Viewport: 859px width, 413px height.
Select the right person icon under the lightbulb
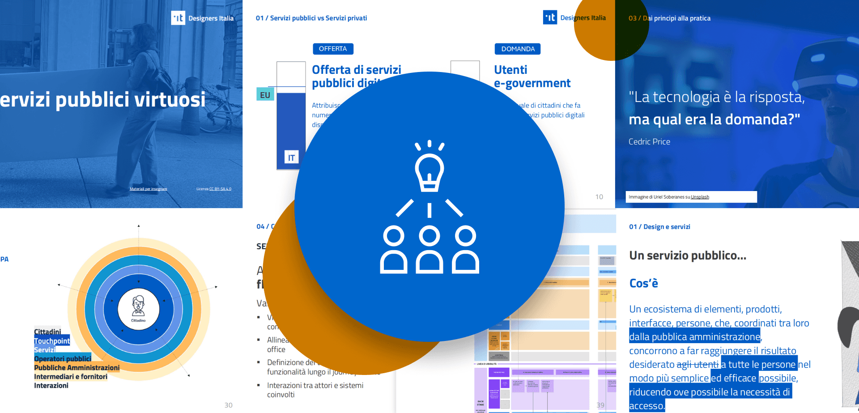(465, 250)
